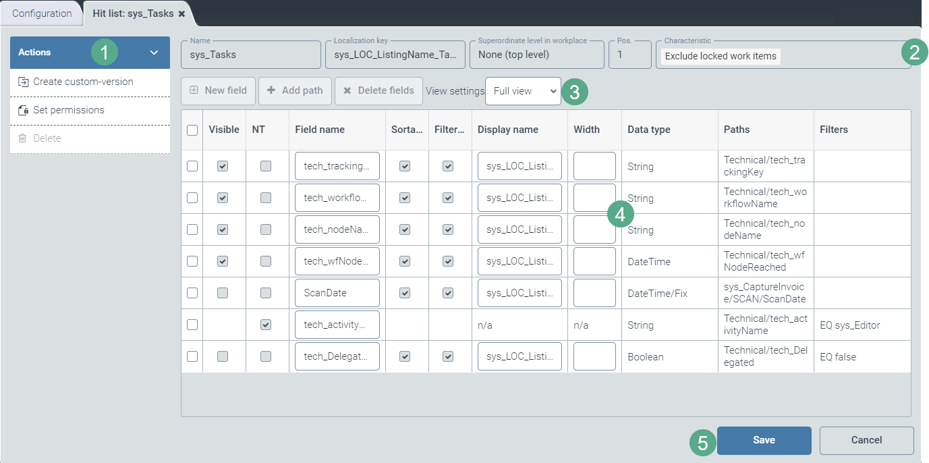Select Set permissions in the Actions menu
This screenshot has width=929, height=463.
pos(69,111)
